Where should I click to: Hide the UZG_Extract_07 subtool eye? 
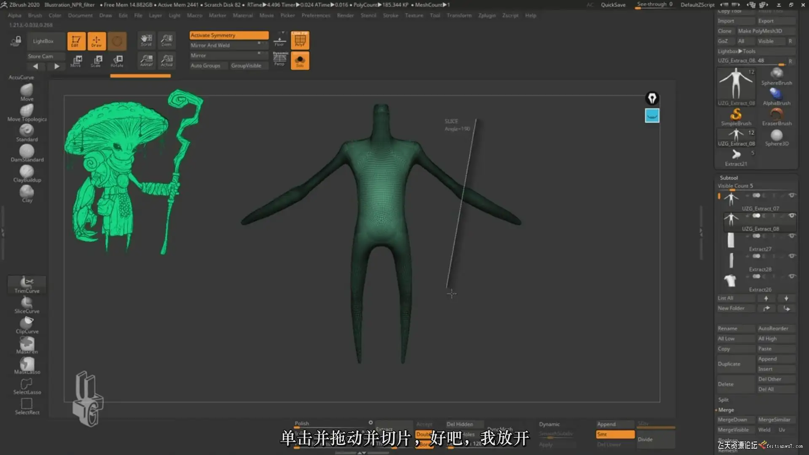pos(792,195)
